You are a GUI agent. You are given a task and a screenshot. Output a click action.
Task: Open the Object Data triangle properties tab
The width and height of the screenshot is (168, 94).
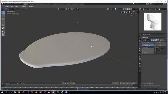pyautogui.click(x=140, y=61)
